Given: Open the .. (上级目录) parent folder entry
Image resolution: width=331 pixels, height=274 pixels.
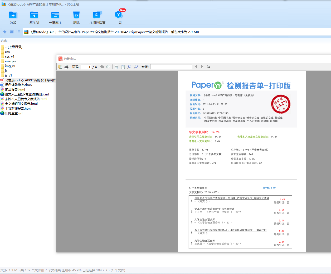Looking at the screenshot, I should 12,47.
